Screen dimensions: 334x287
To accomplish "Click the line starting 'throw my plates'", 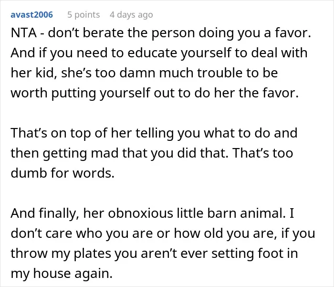I will [x=154, y=253].
